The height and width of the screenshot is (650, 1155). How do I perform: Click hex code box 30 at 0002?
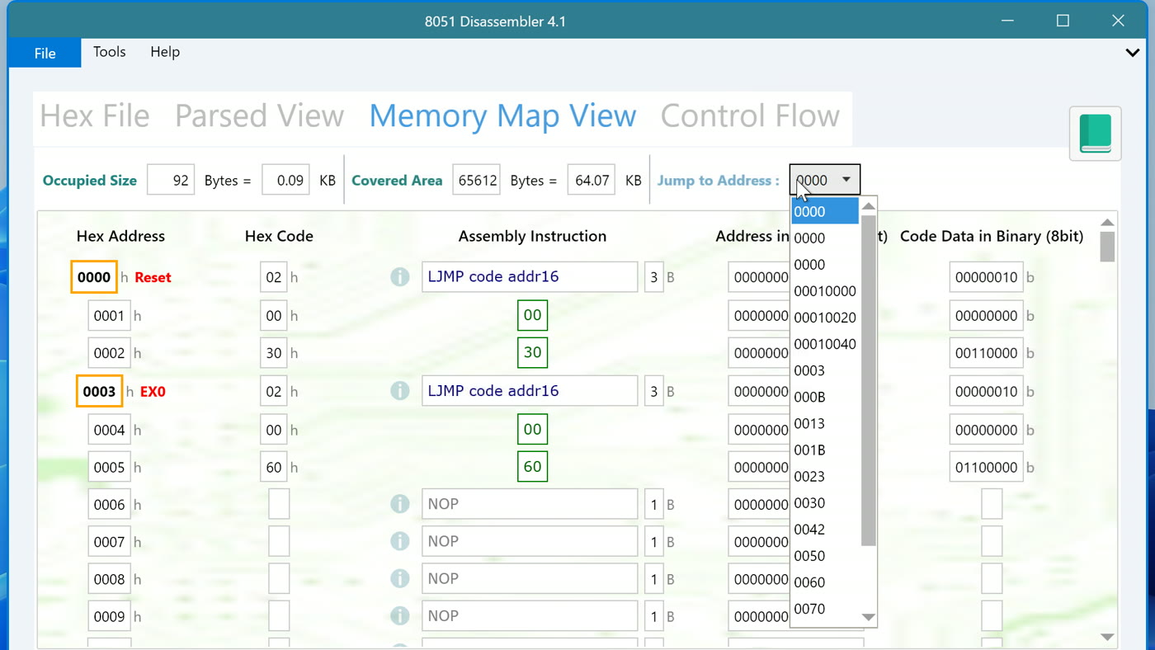273,353
